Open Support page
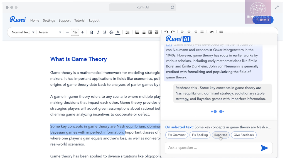This screenshot has height=158, width=285. (65, 21)
